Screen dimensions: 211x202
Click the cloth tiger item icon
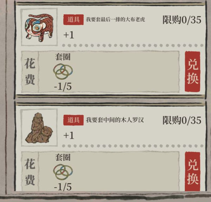39,27
